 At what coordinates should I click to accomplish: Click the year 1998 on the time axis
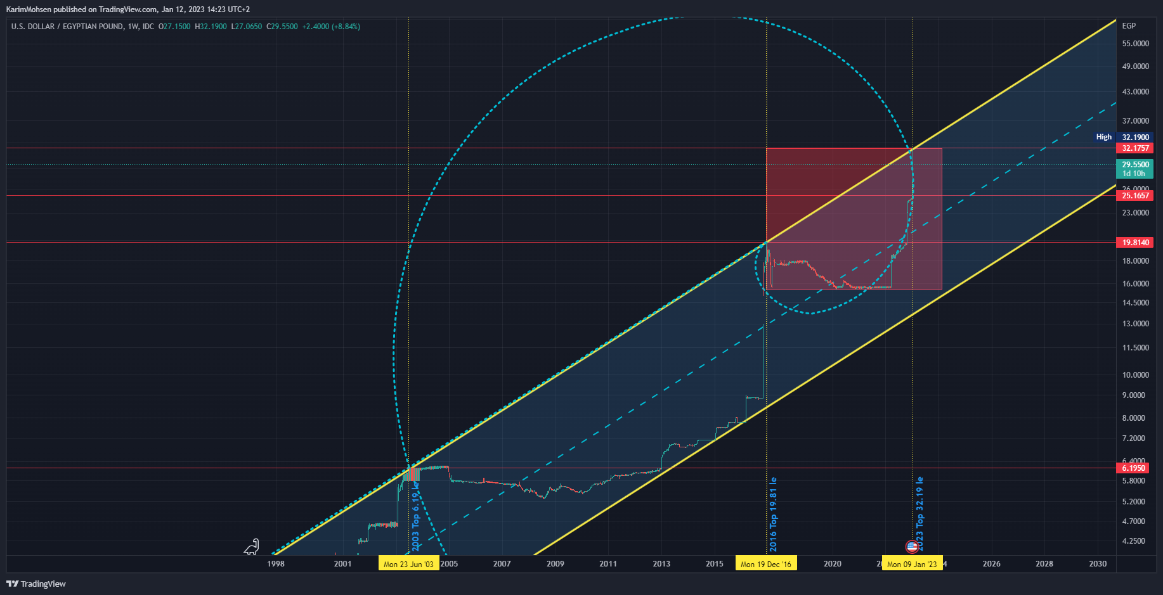coord(276,564)
